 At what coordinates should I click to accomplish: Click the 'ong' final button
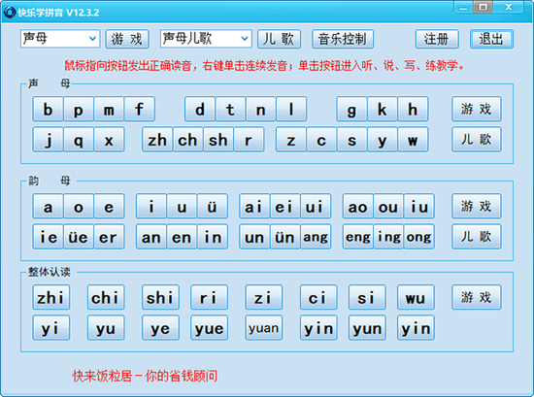point(418,237)
